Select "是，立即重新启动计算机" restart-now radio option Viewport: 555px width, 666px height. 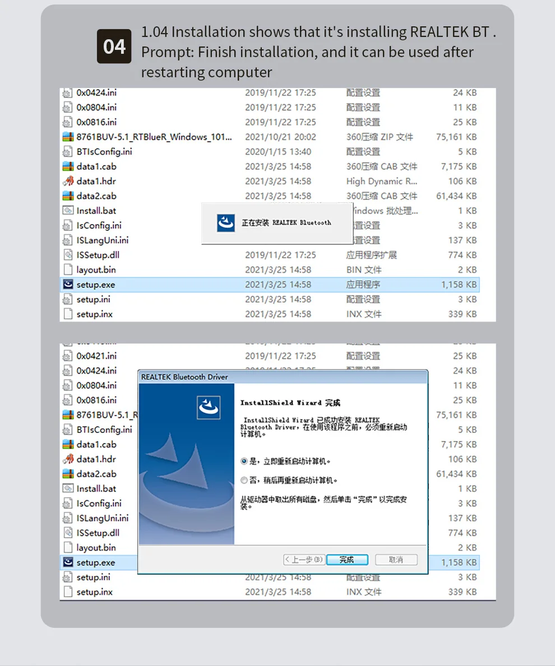point(244,461)
